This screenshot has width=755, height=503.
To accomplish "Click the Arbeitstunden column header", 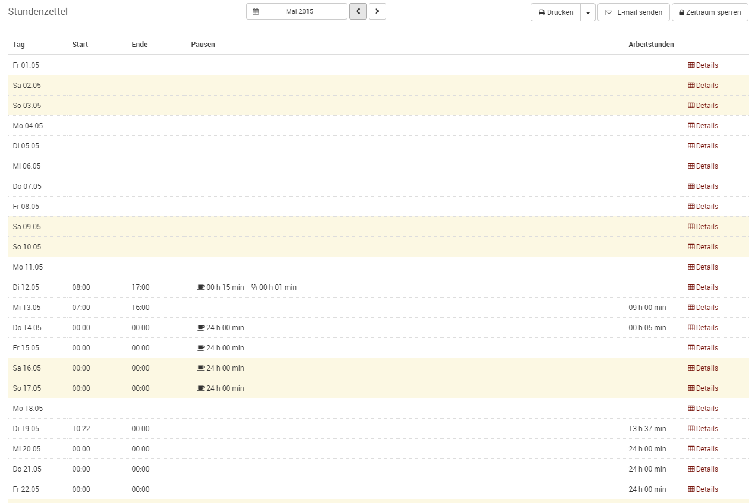I will point(651,45).
